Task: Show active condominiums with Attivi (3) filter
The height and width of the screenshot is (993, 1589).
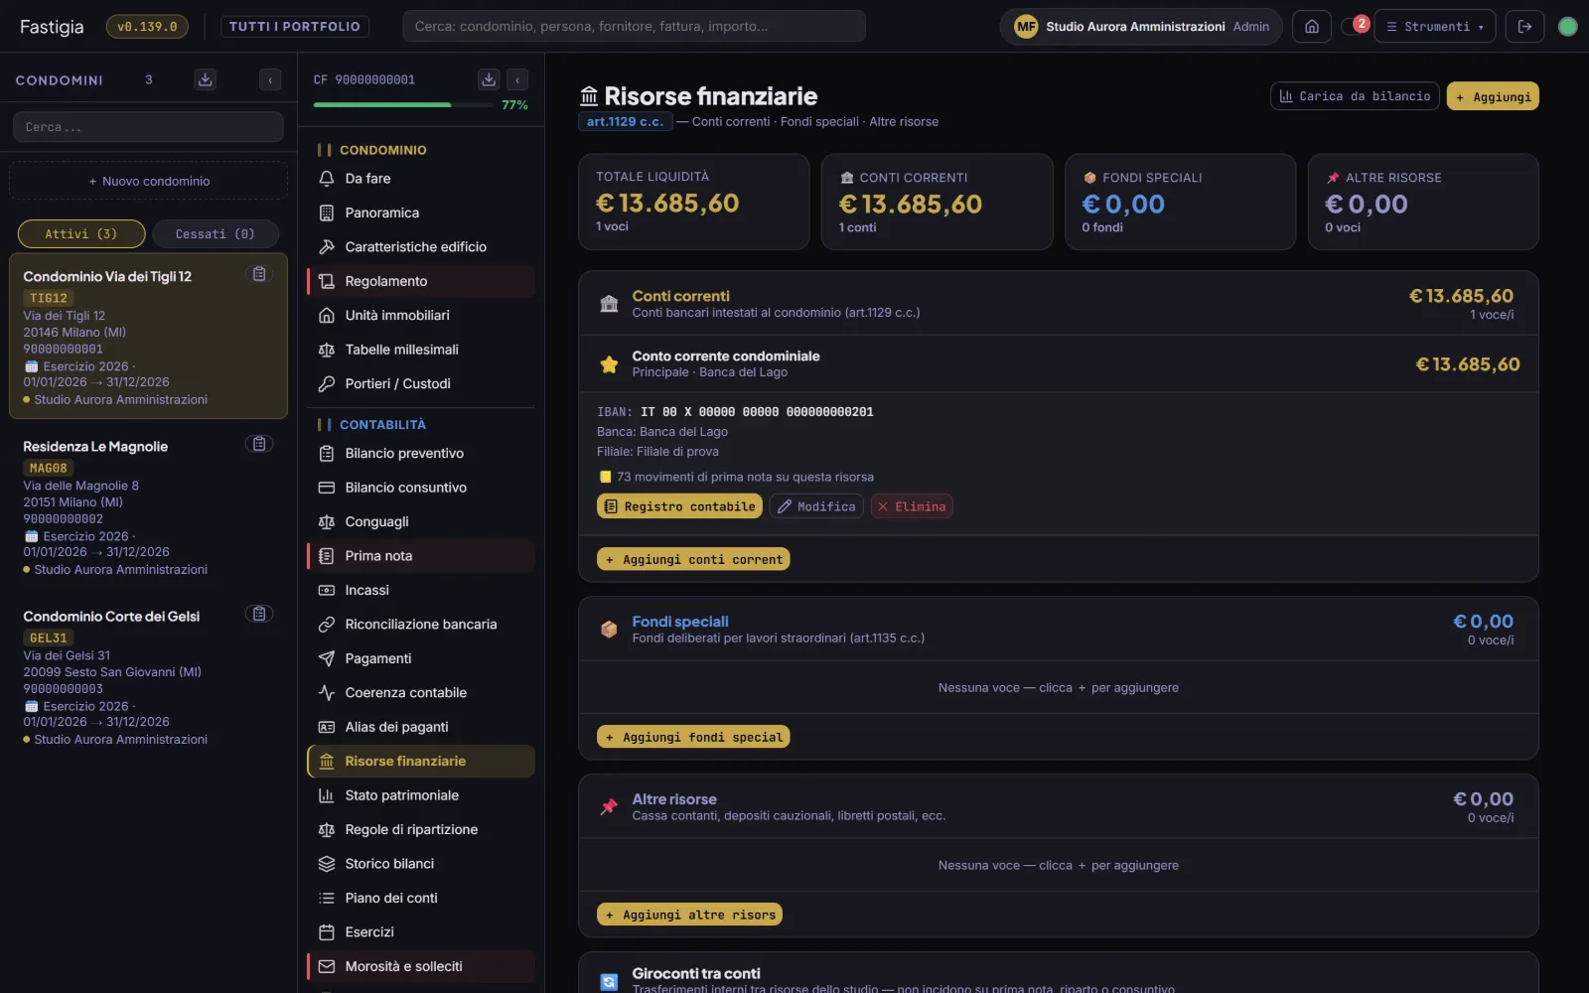Action: tap(81, 234)
